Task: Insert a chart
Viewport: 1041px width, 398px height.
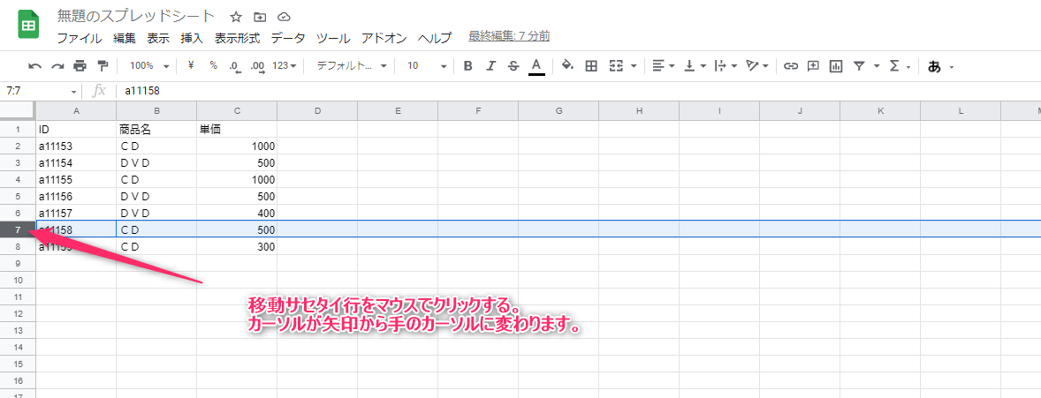Action: coord(836,65)
